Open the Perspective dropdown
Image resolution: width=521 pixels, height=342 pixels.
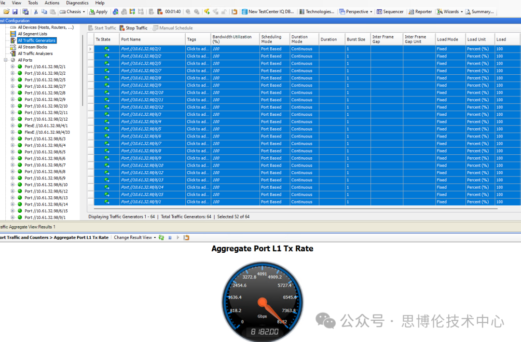click(356, 12)
